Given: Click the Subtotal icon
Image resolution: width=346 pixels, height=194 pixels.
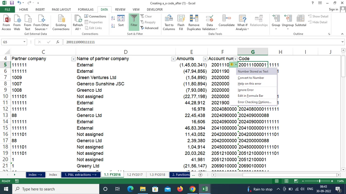Looking at the screenshot, I should (x=300, y=21).
